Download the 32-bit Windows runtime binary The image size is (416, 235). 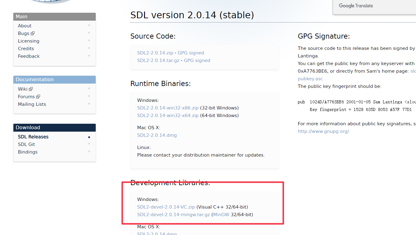tap(168, 108)
